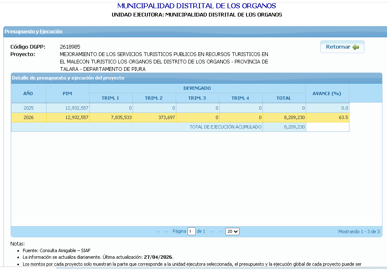Click the TOTAL column header
The image size is (387, 269).
[x=284, y=98]
